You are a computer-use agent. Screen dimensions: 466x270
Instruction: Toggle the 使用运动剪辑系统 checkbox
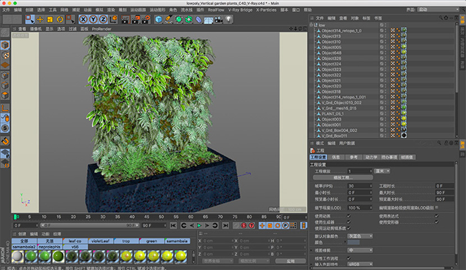pos(349,228)
